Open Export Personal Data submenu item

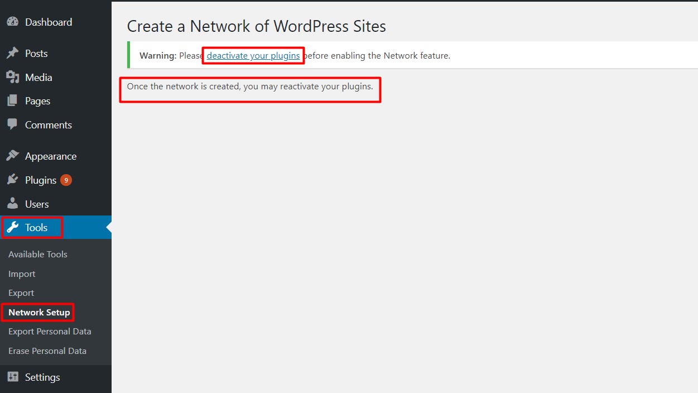[50, 331]
